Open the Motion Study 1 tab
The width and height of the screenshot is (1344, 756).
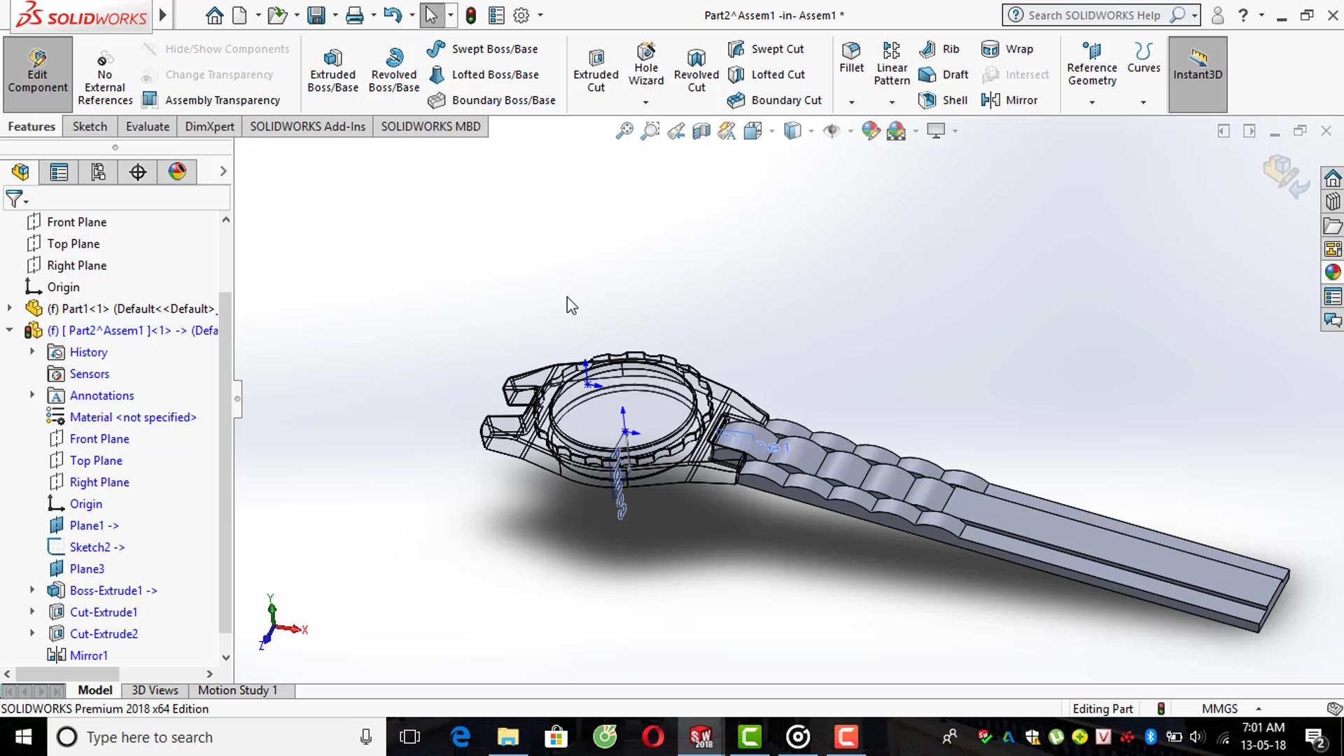[x=237, y=690]
